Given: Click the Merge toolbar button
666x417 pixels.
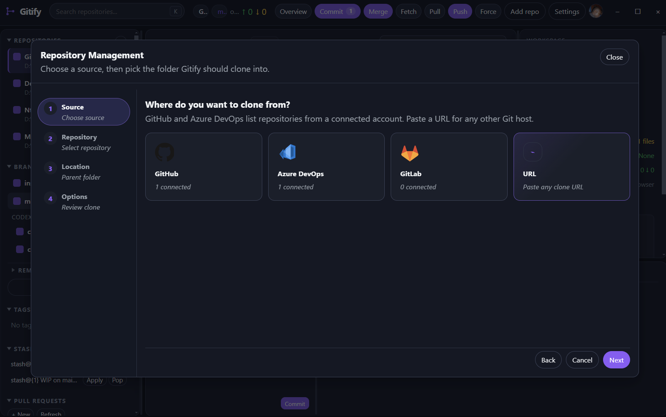Looking at the screenshot, I should [x=378, y=11].
